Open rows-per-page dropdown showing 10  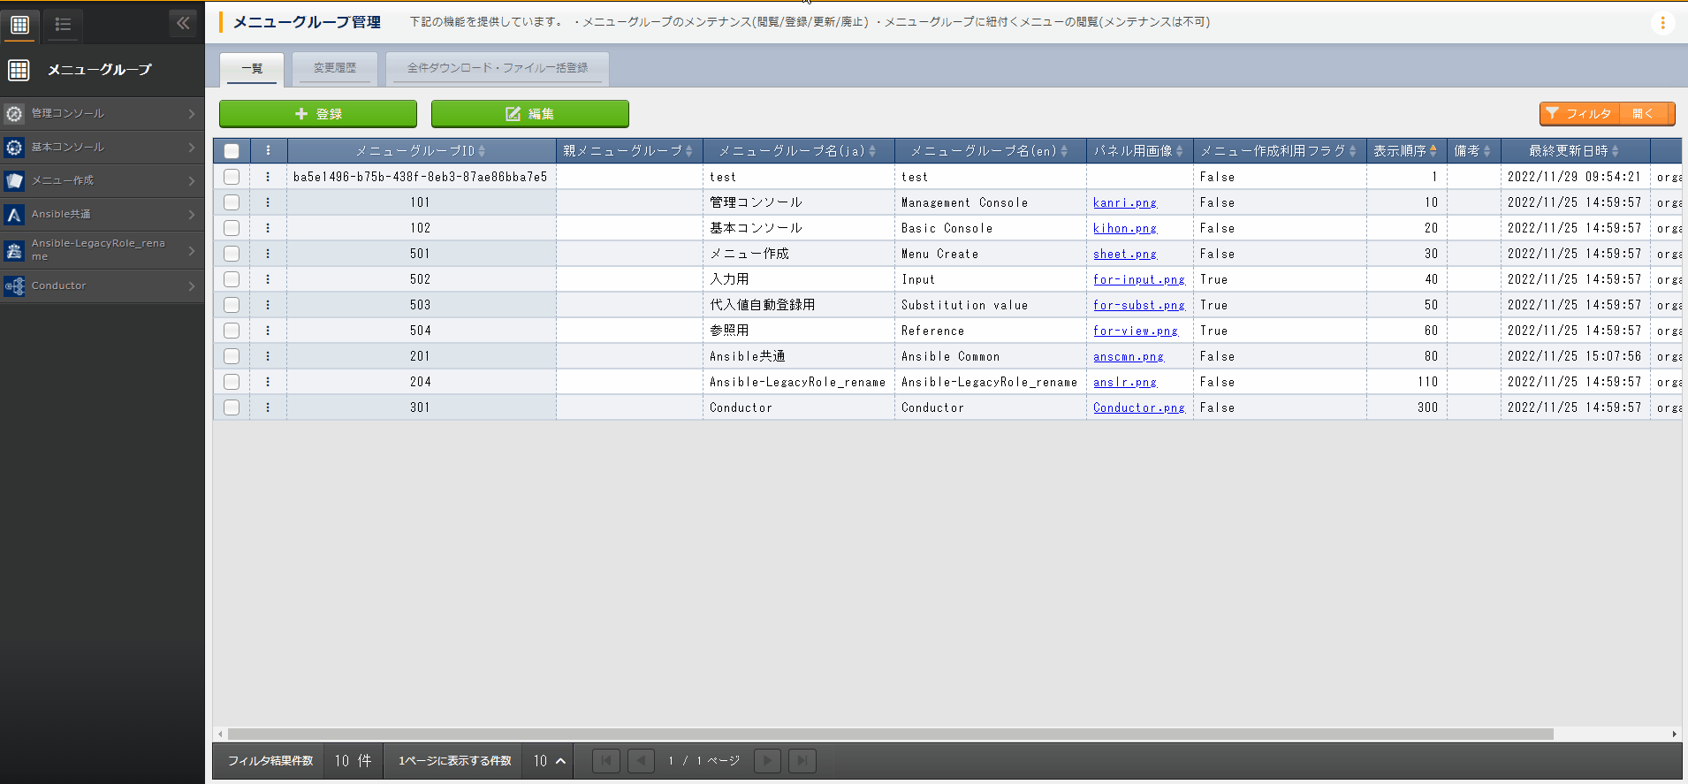549,761
